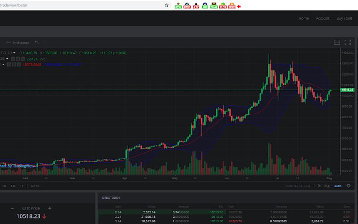This screenshot has width=358, height=224.
Task: Select the 1Y time range button
Action: [x=21, y=186]
